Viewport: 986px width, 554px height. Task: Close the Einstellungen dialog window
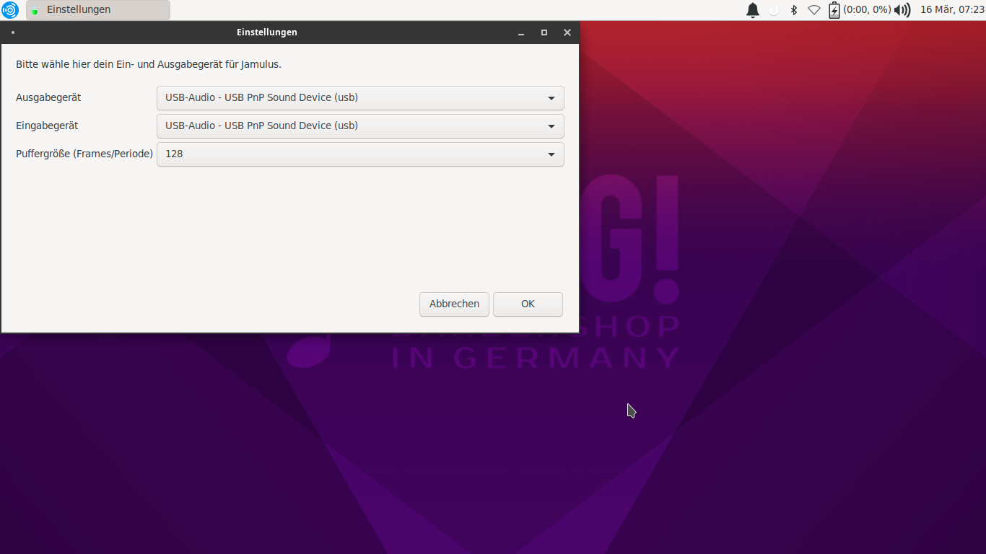567,32
